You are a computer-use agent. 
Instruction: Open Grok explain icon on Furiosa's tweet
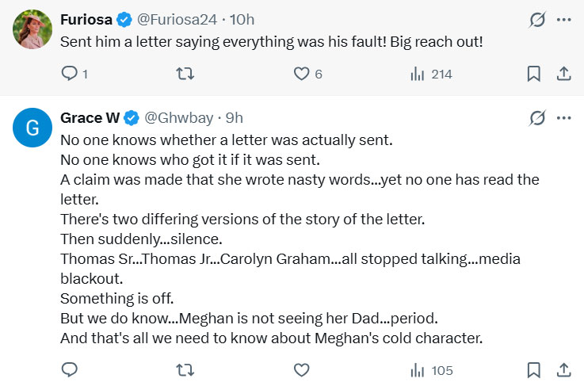coord(537,20)
